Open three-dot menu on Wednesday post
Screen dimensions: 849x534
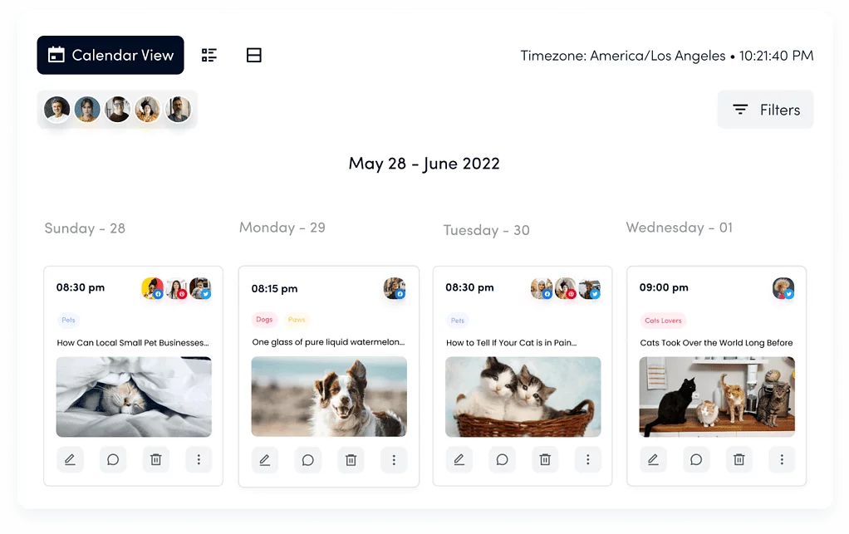coord(782,459)
